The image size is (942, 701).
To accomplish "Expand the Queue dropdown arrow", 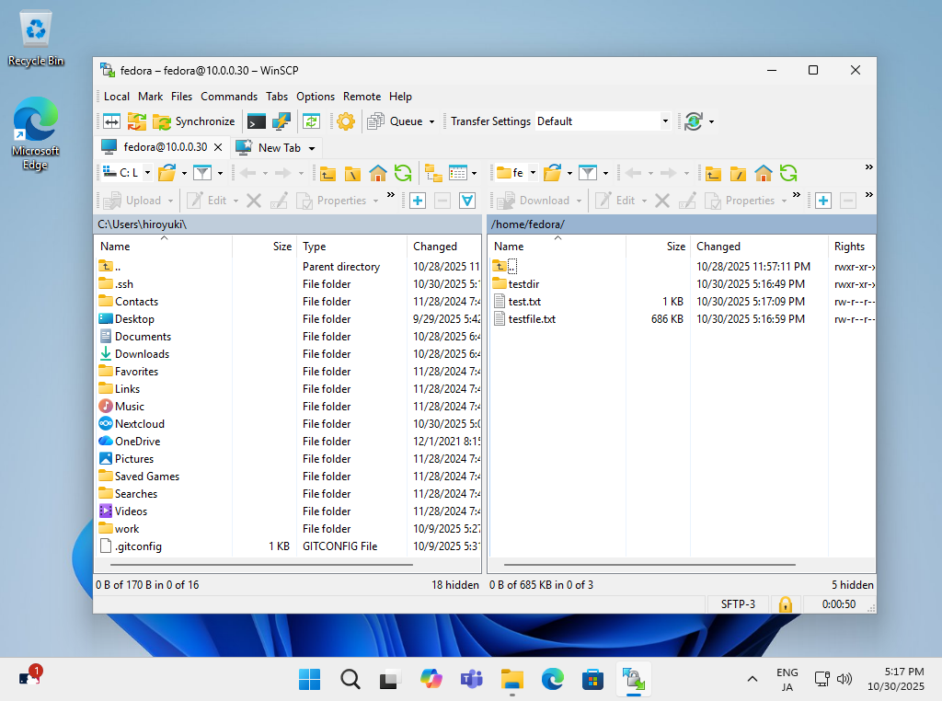I will [x=431, y=121].
